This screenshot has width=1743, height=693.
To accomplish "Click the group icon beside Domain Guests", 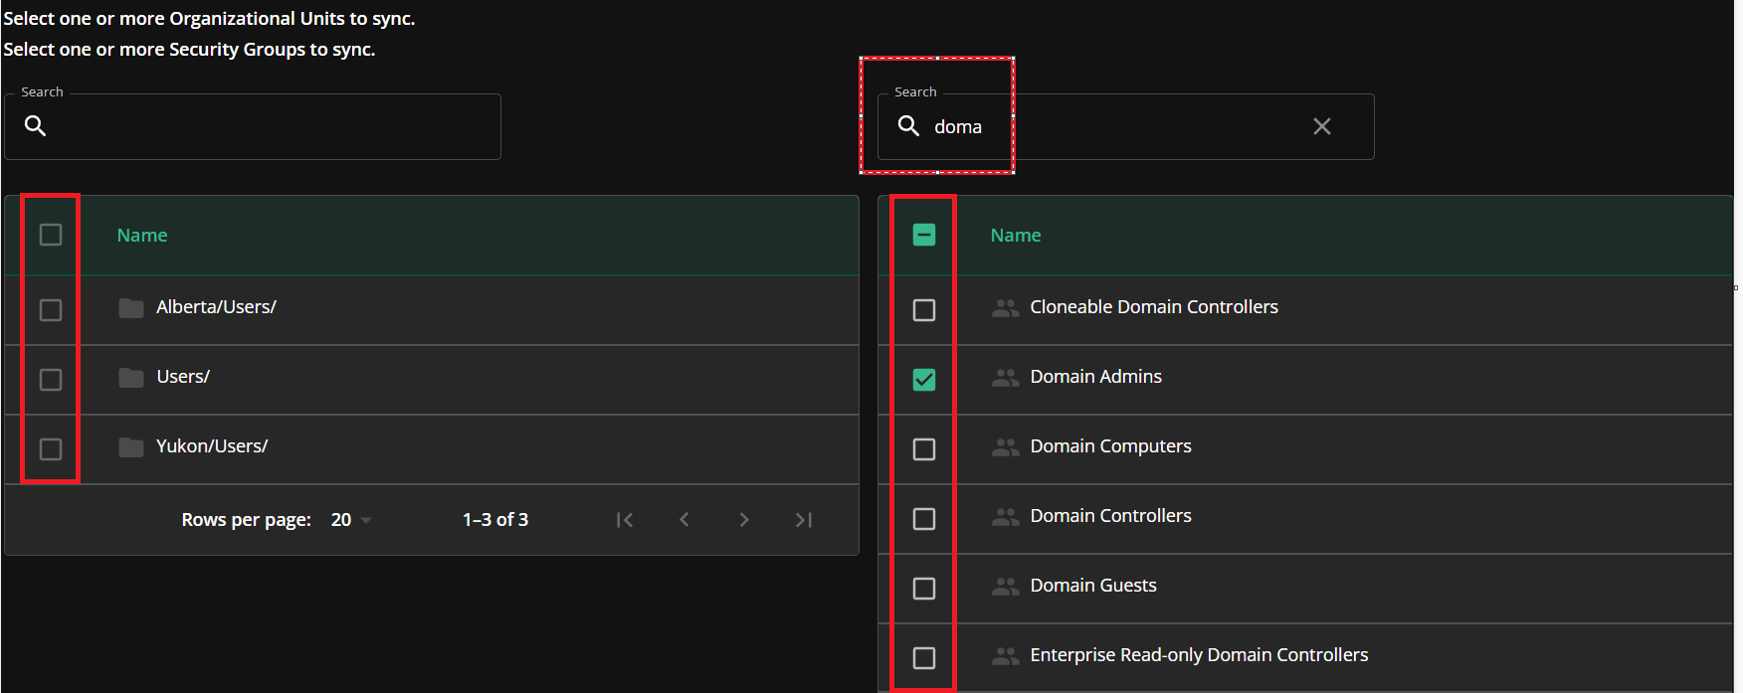I will (x=1005, y=587).
